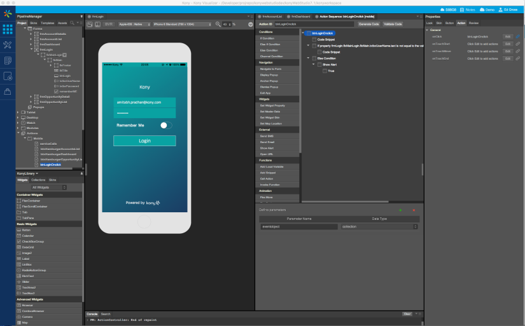The height and width of the screenshot is (326, 525).
Task: Open the Ed Gross user menu
Action: pyautogui.click(x=508, y=10)
